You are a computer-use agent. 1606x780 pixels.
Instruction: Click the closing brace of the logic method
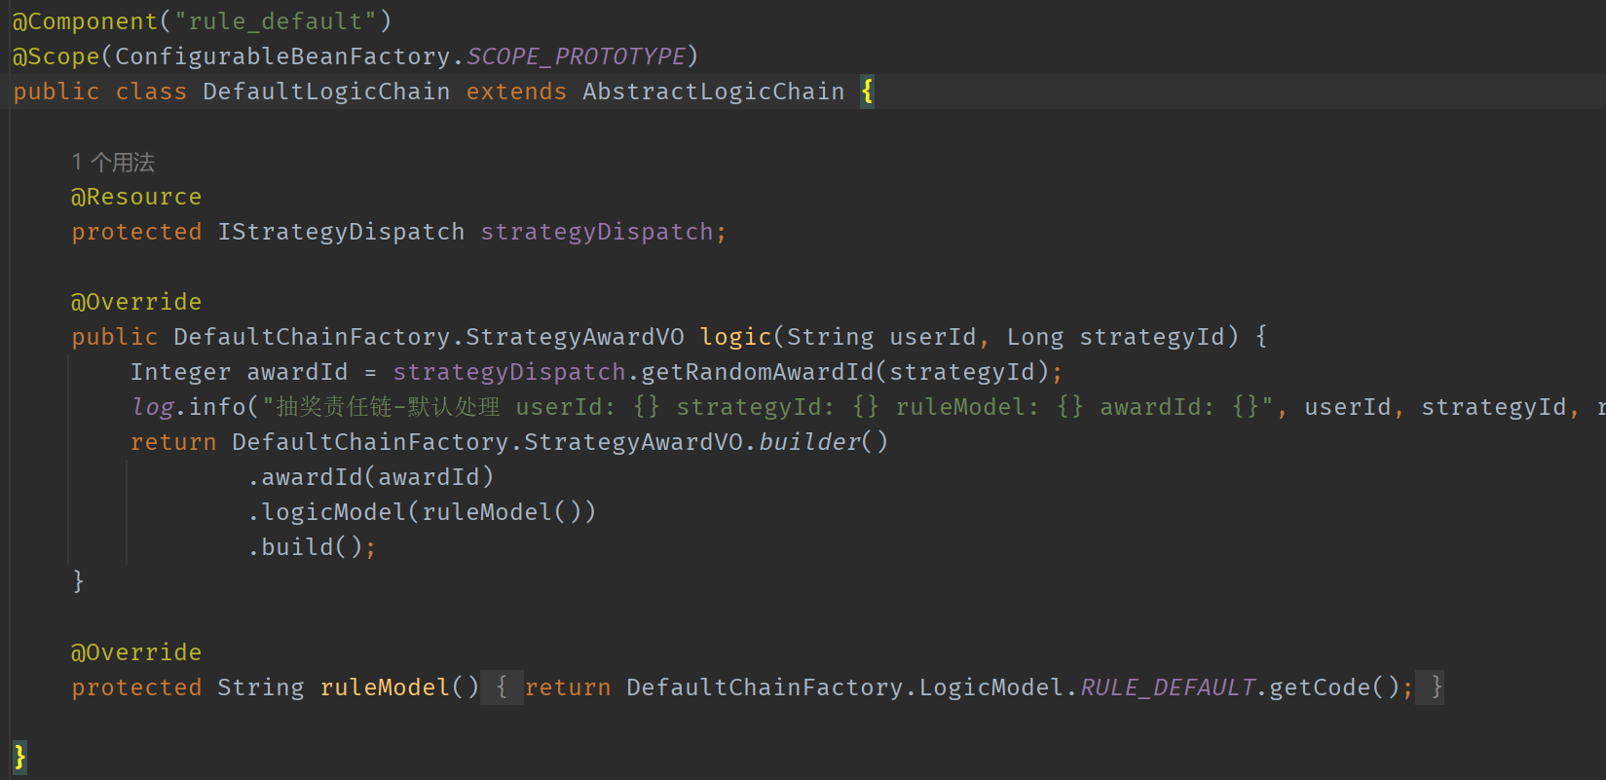(79, 582)
